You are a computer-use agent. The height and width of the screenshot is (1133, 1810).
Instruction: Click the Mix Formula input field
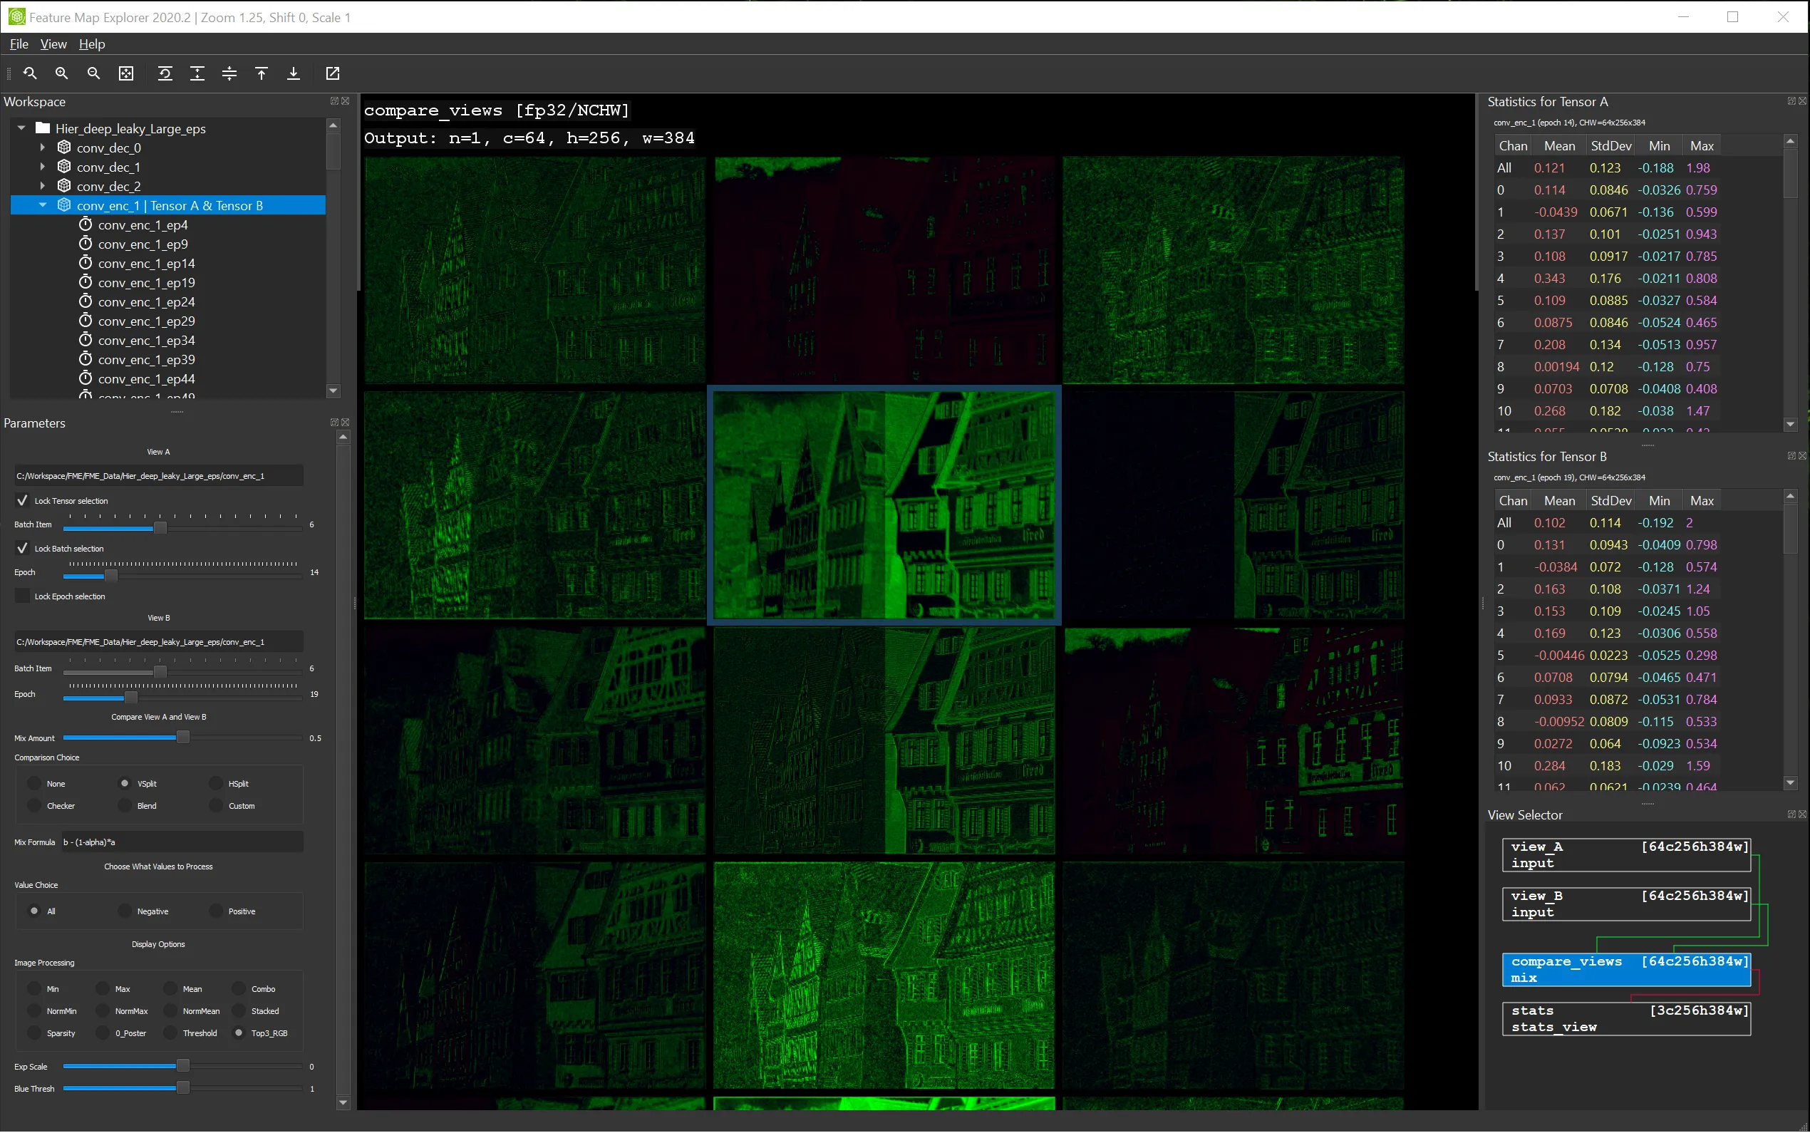tap(181, 842)
